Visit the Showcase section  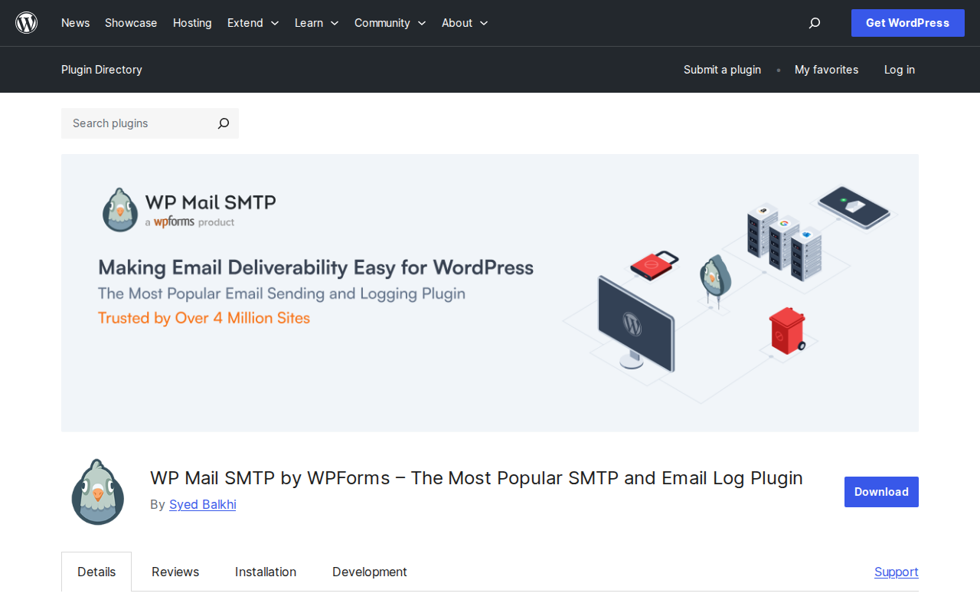(130, 23)
